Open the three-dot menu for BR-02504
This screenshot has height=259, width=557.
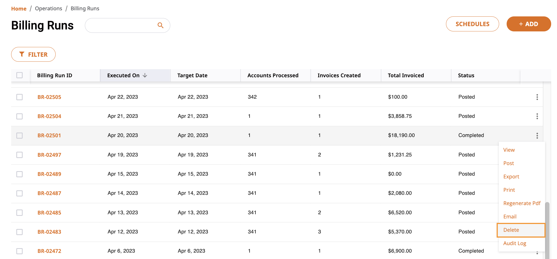pos(537,116)
